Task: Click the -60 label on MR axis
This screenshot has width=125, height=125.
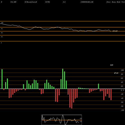Action: (x=122, y=102)
